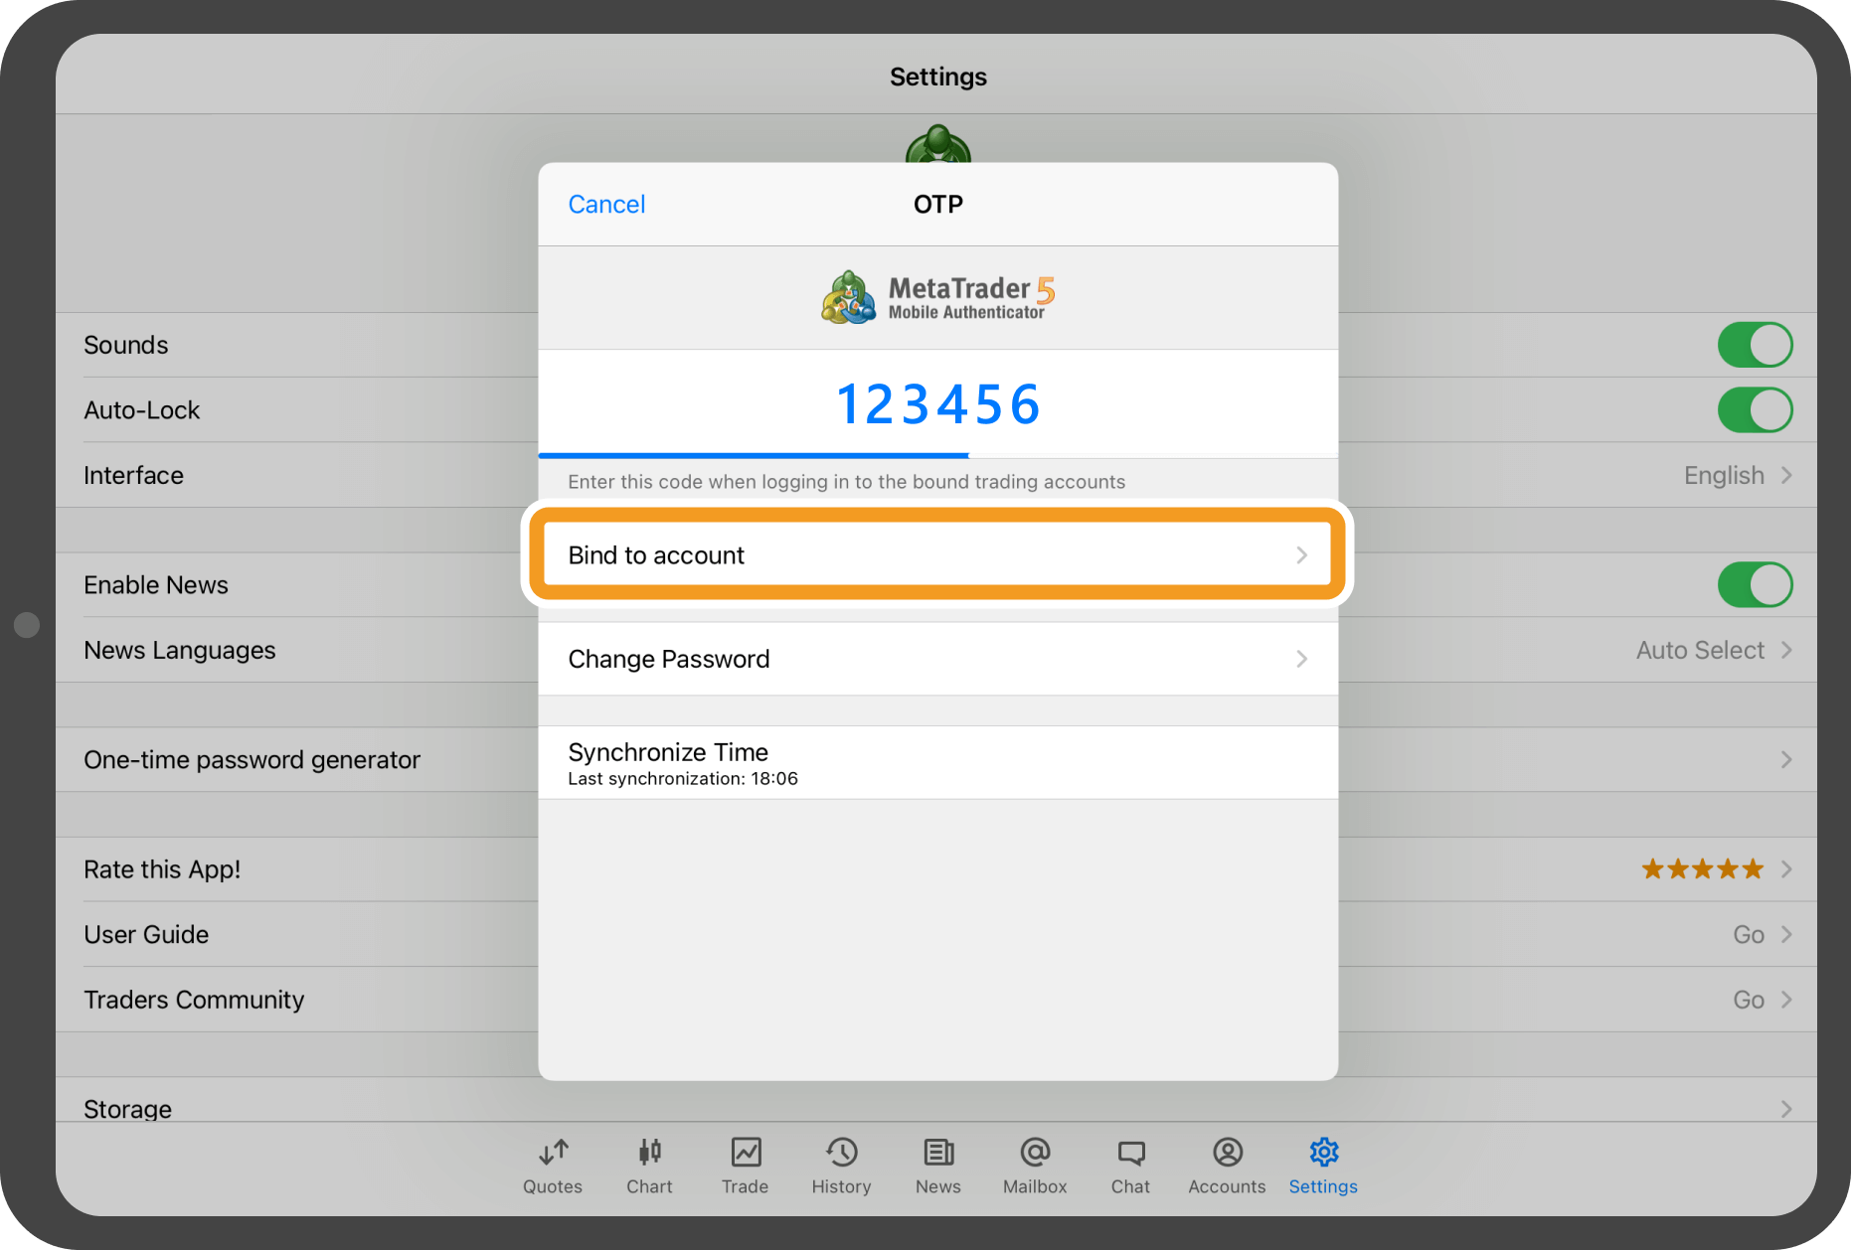Open the Change Password row
This screenshot has width=1851, height=1250.
(937, 659)
